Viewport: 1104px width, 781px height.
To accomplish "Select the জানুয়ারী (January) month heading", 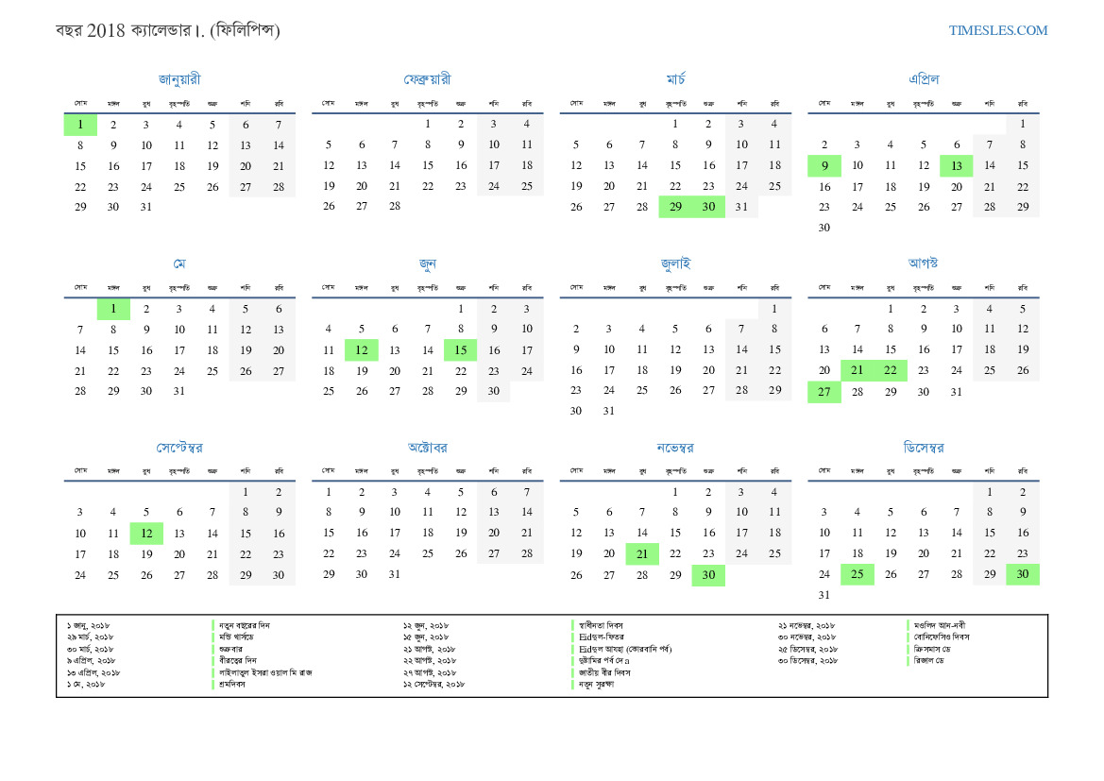I will (179, 79).
